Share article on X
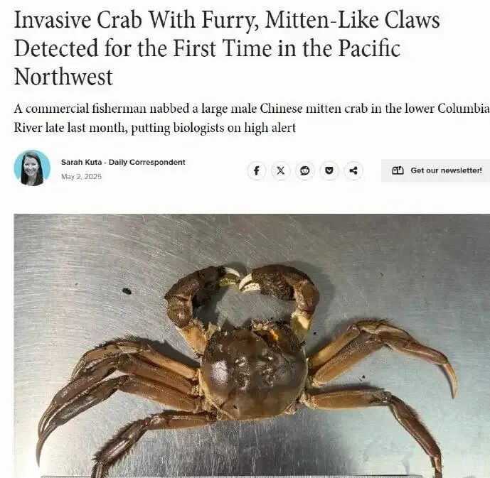 281,170
